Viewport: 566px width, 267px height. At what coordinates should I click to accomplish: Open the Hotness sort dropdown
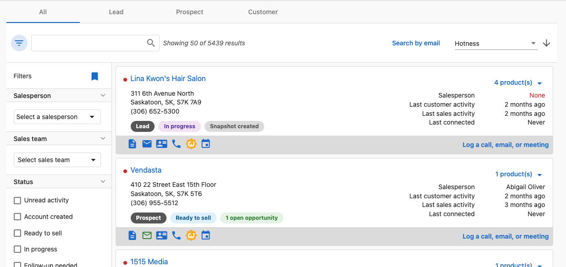coord(496,44)
